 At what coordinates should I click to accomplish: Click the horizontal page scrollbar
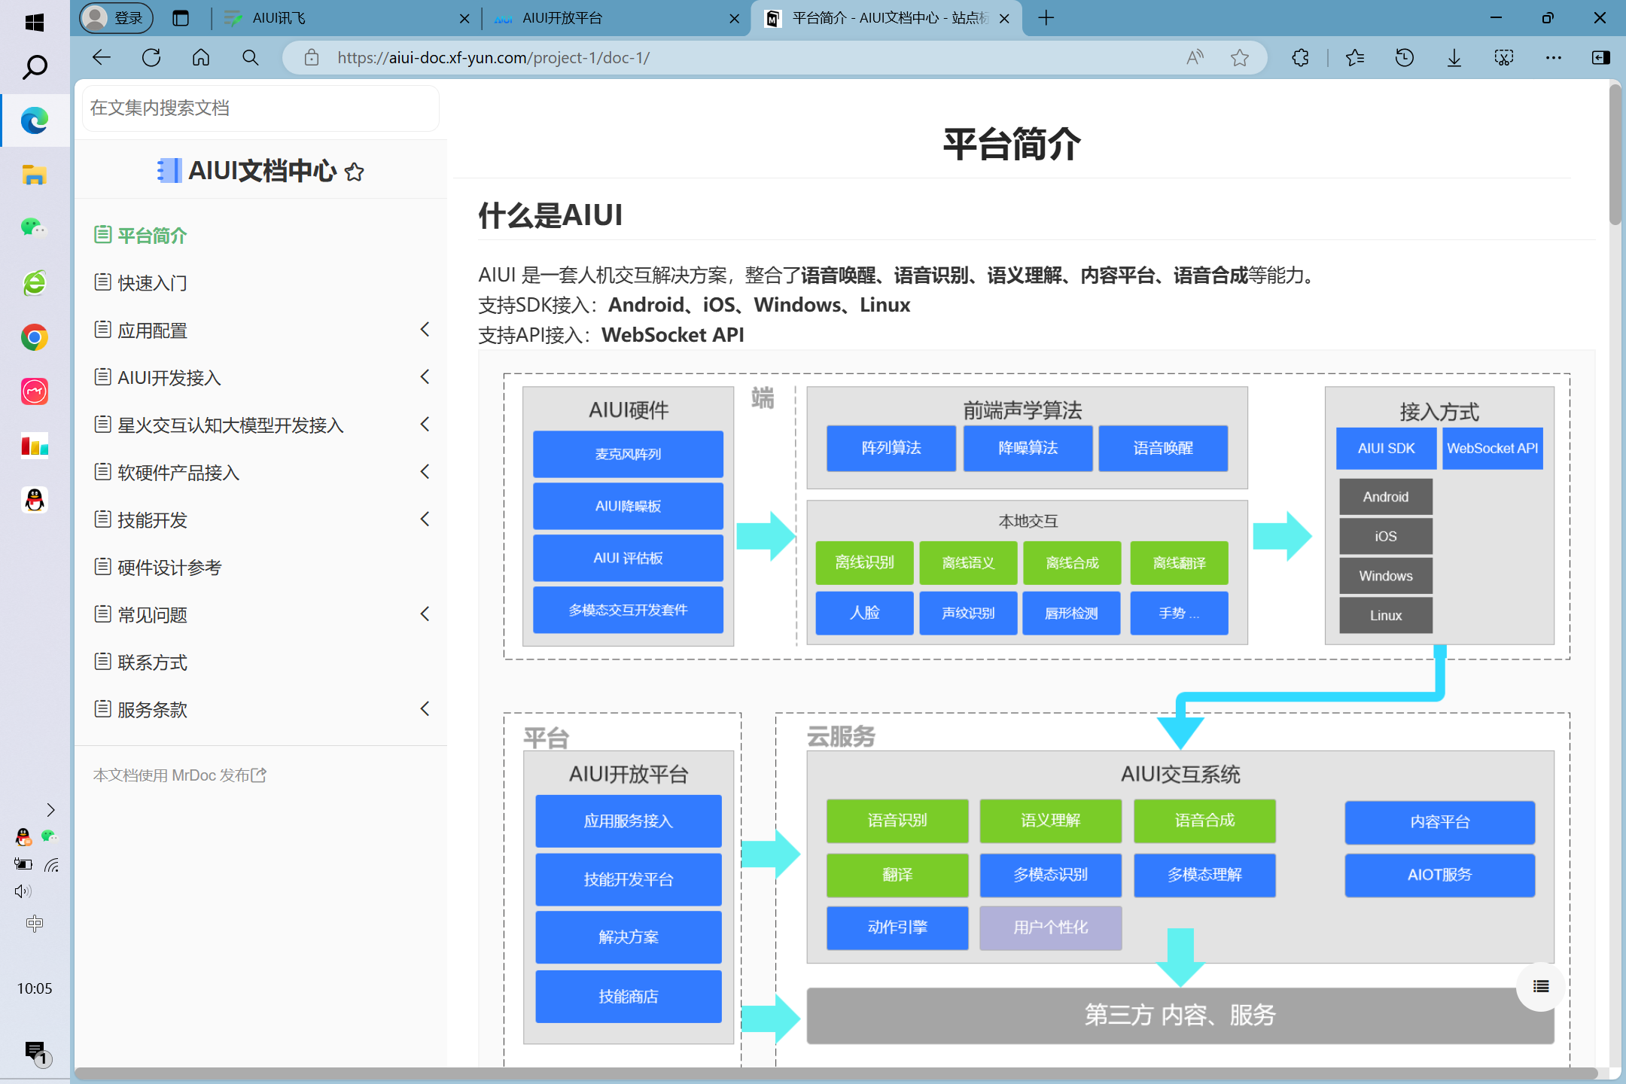[x=836, y=1073]
